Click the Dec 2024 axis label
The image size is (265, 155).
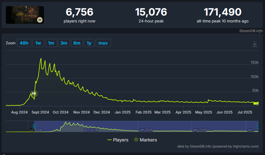[102, 112]
